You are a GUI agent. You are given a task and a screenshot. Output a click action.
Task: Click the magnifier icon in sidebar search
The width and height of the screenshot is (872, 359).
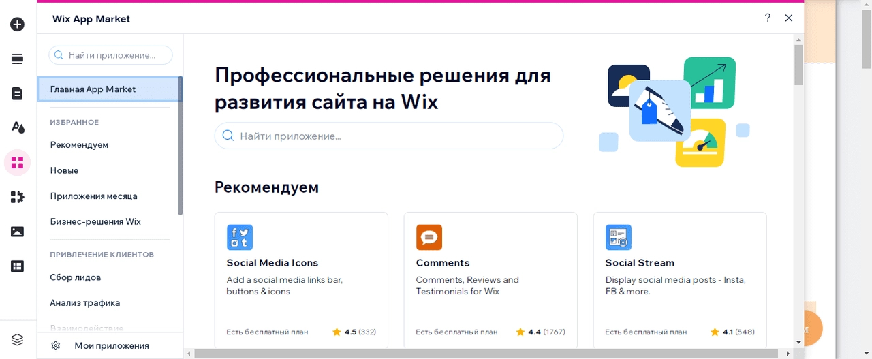pos(59,55)
